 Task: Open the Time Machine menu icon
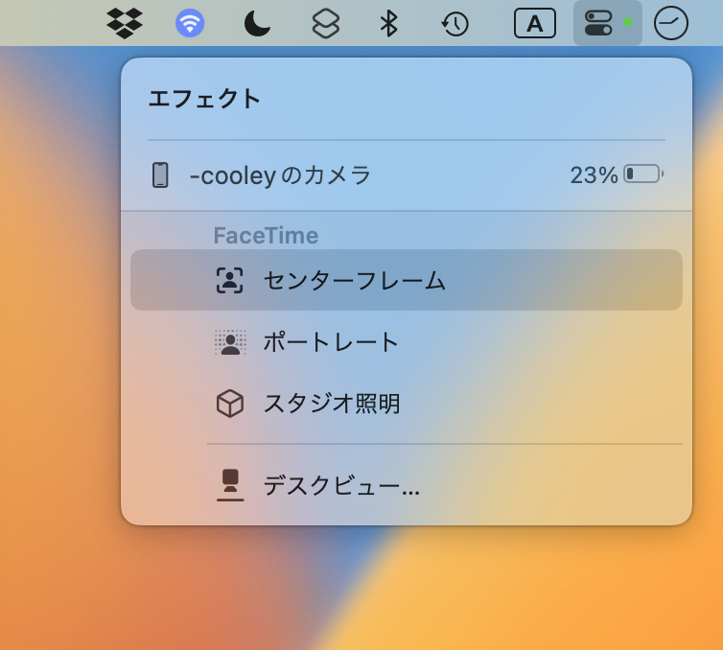coord(455,24)
